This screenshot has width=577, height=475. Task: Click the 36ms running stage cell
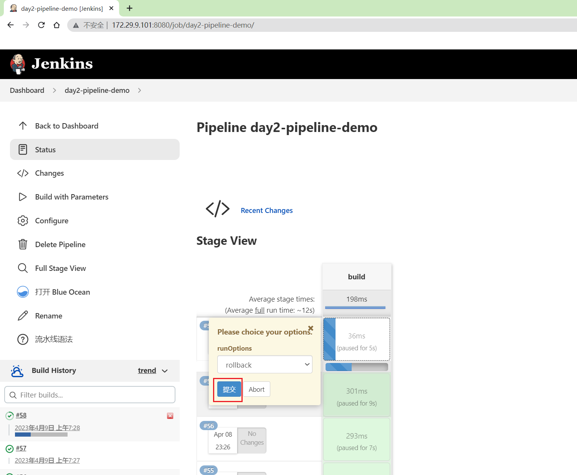click(357, 339)
